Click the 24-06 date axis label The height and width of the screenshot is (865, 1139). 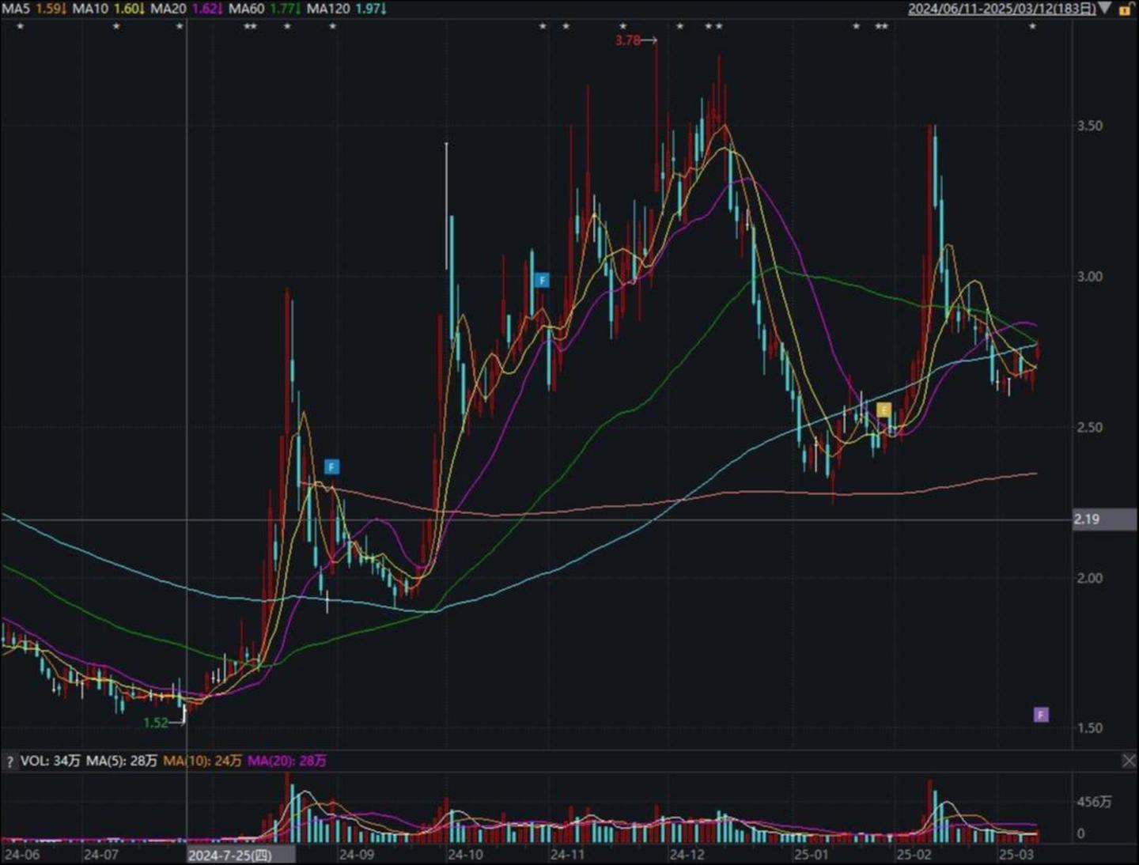pyautogui.click(x=22, y=855)
